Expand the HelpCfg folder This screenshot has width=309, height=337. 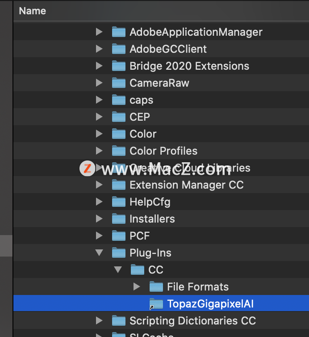(x=99, y=202)
